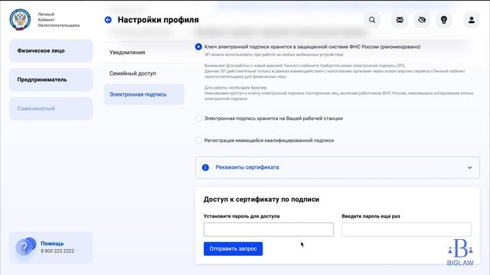Expand Реквизиты сертификата chevron
The height and width of the screenshot is (275, 490).
(469, 167)
